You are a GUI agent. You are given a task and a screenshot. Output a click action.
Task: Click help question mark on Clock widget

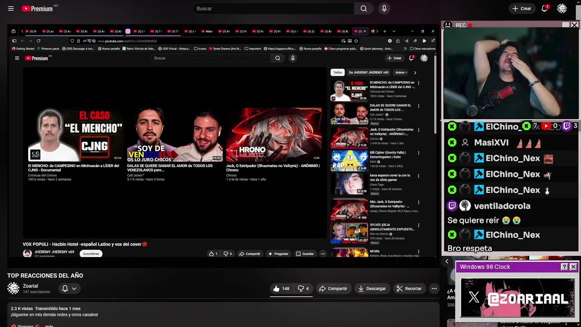(564, 267)
